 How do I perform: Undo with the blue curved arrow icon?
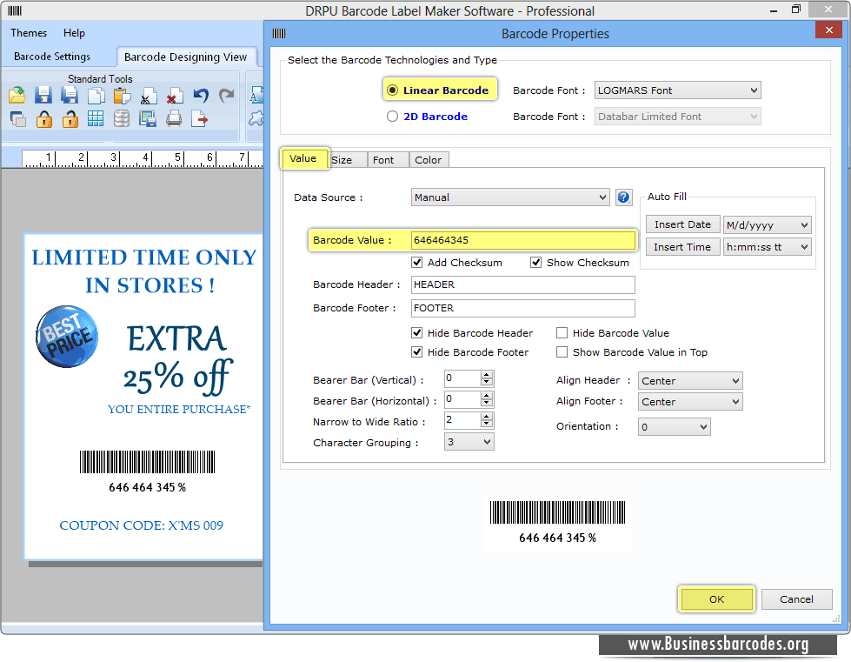[x=200, y=95]
